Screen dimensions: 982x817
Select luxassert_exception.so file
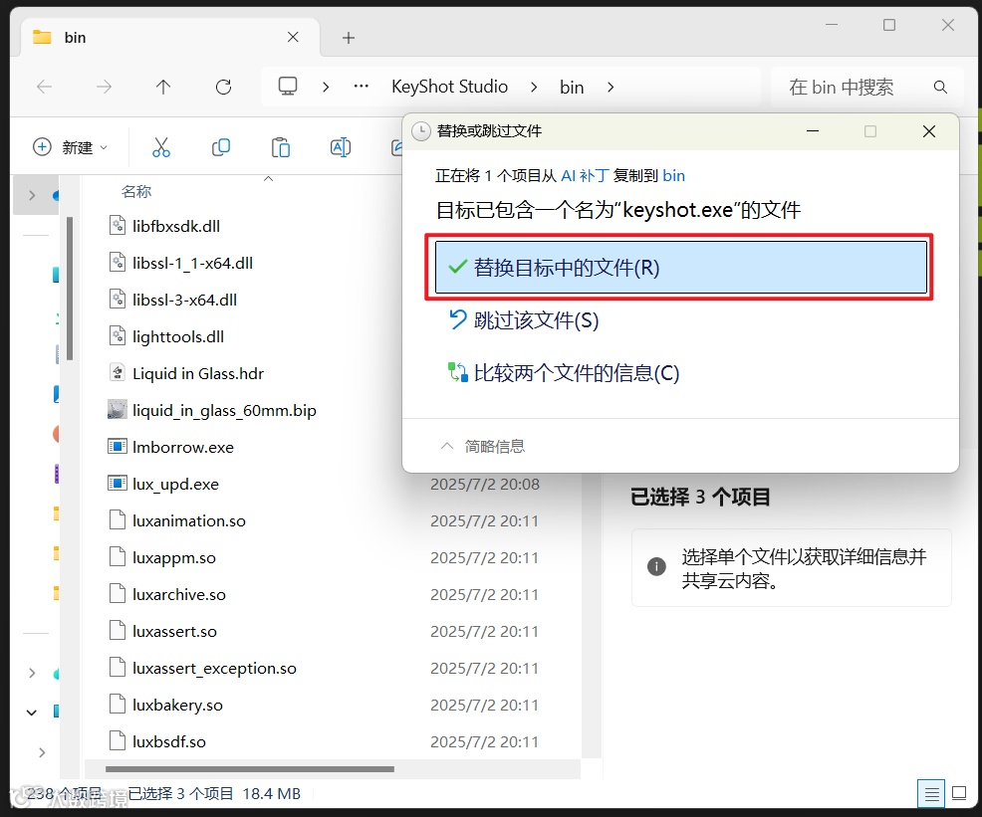click(214, 668)
